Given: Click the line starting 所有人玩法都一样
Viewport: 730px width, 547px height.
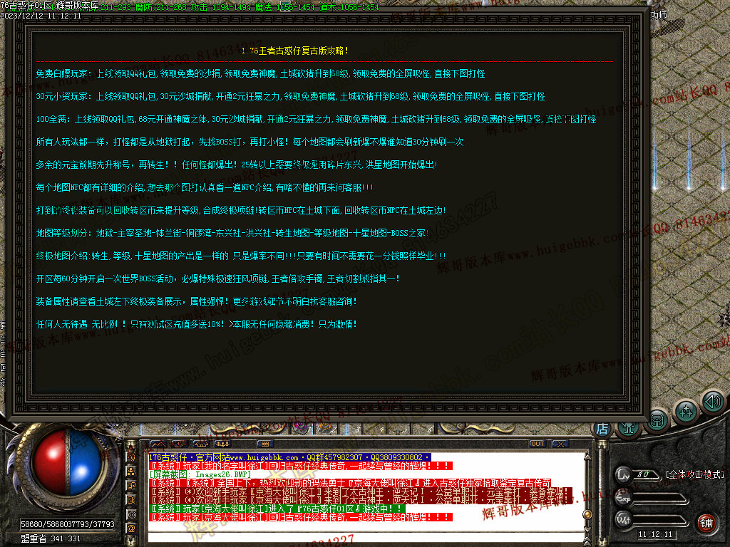Looking at the screenshot, I should click(250, 142).
